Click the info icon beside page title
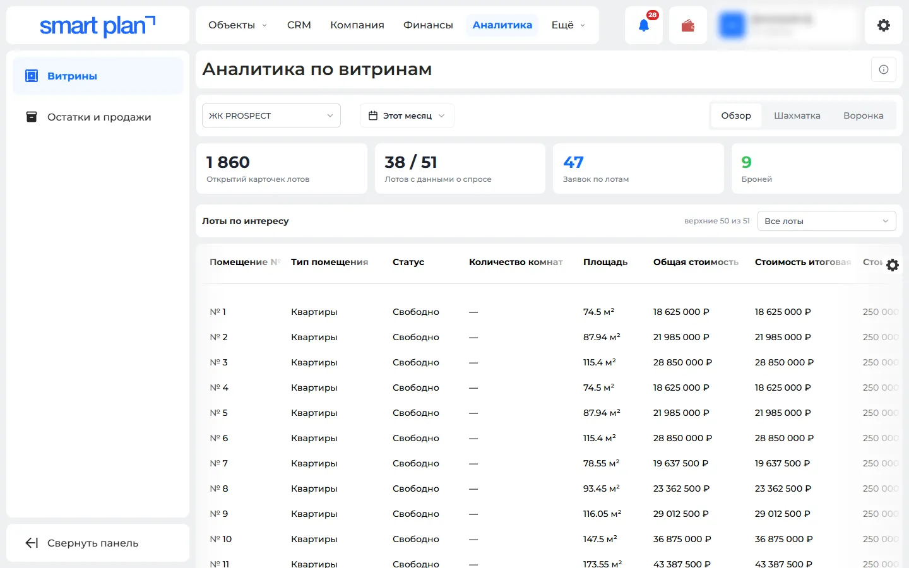Image resolution: width=909 pixels, height=568 pixels. click(883, 69)
